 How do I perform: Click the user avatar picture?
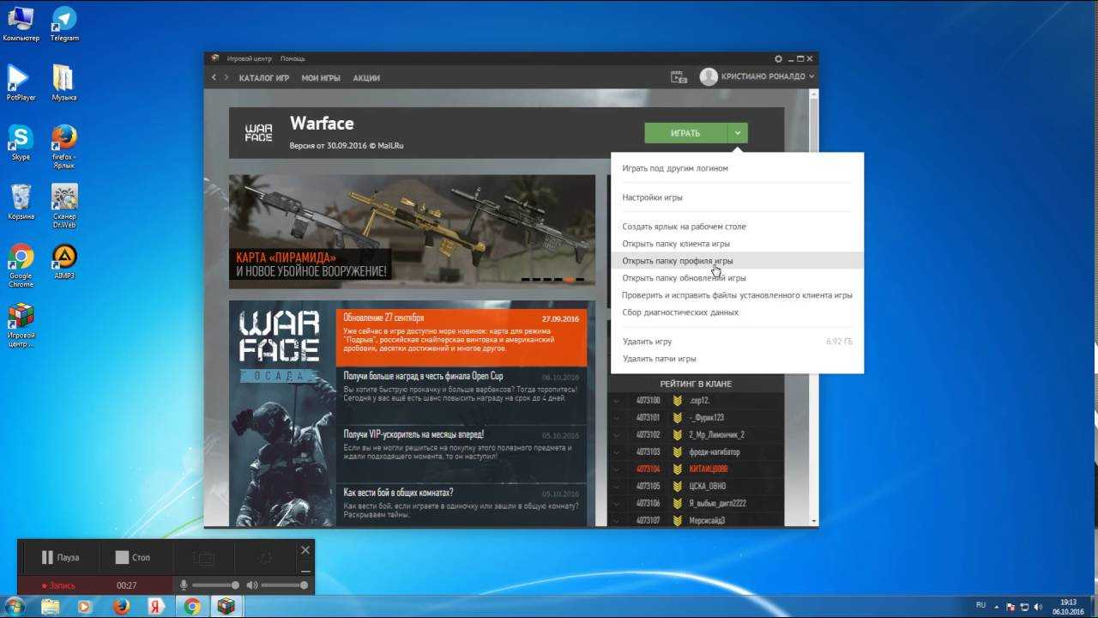[709, 77]
